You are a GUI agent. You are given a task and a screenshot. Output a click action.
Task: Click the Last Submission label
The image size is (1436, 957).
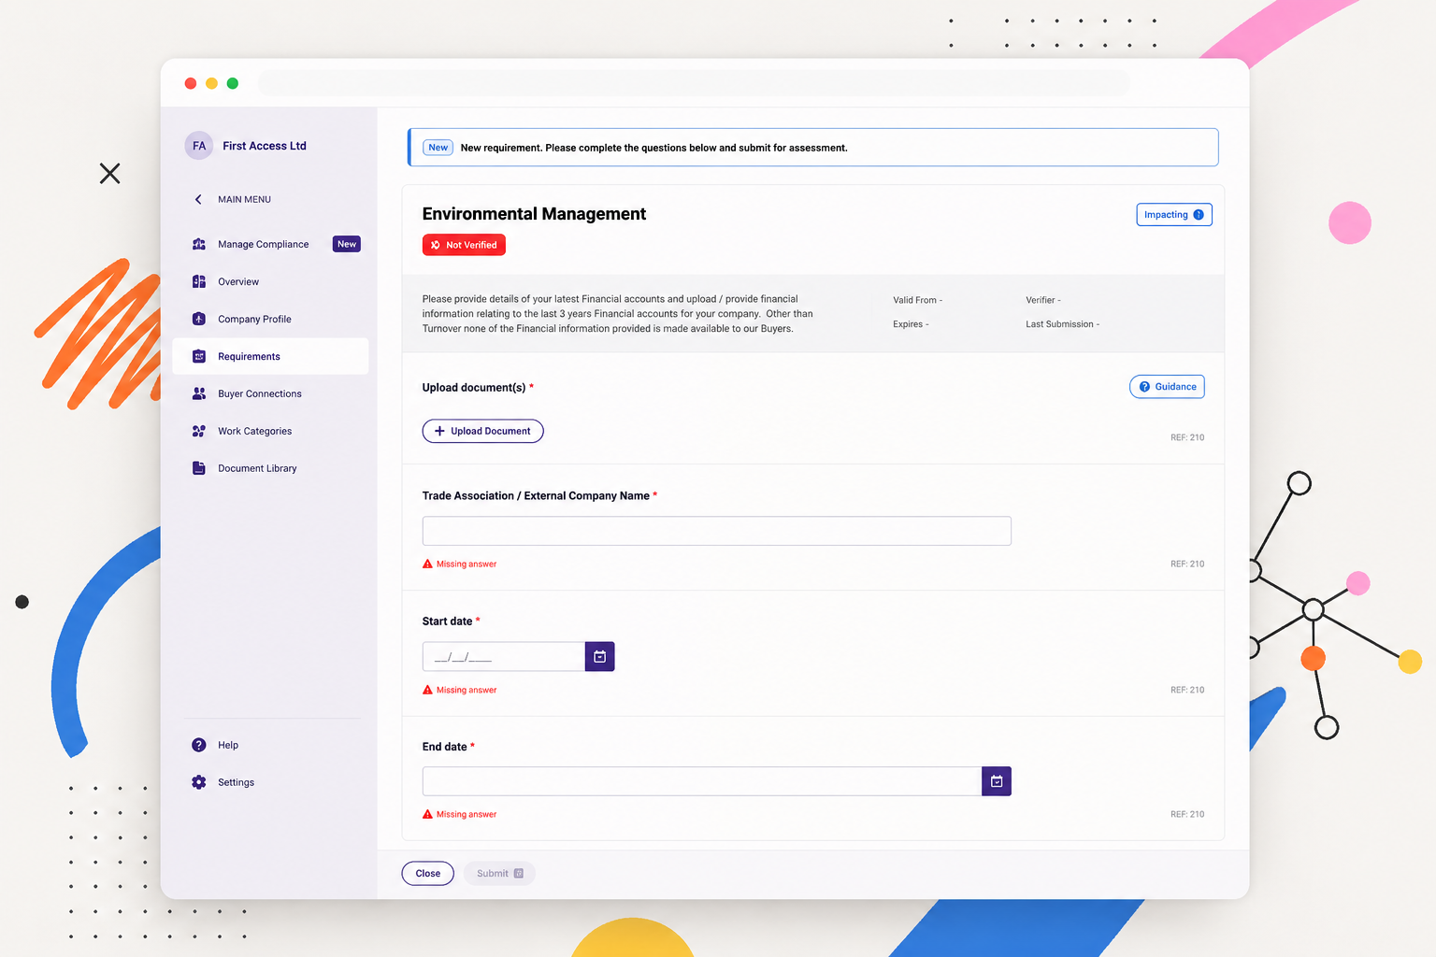click(1062, 324)
